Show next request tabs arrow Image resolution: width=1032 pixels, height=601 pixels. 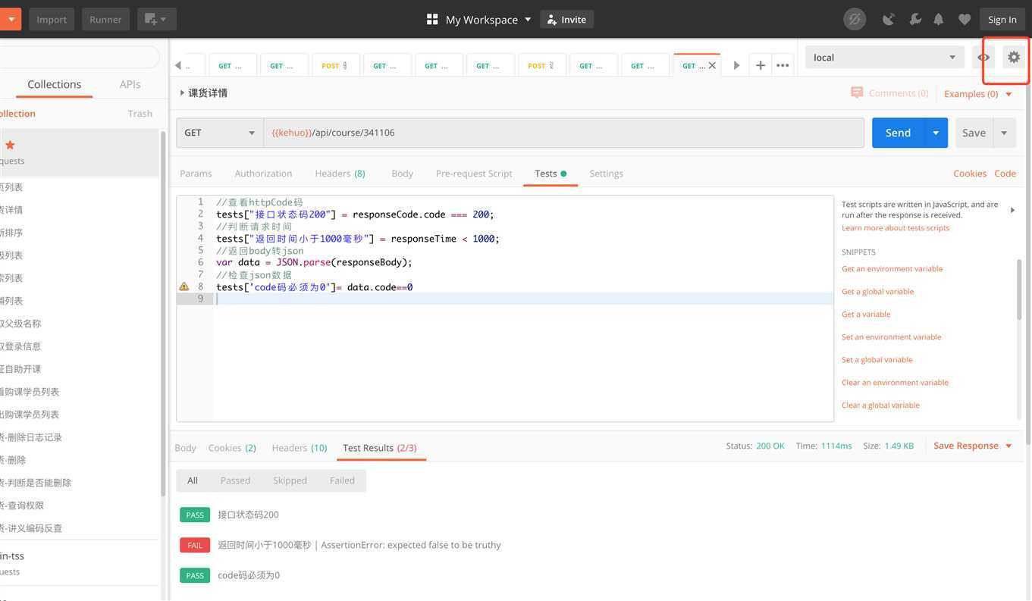click(736, 65)
